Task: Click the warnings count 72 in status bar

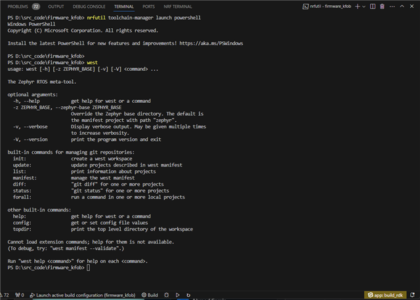Action: pos(7,295)
